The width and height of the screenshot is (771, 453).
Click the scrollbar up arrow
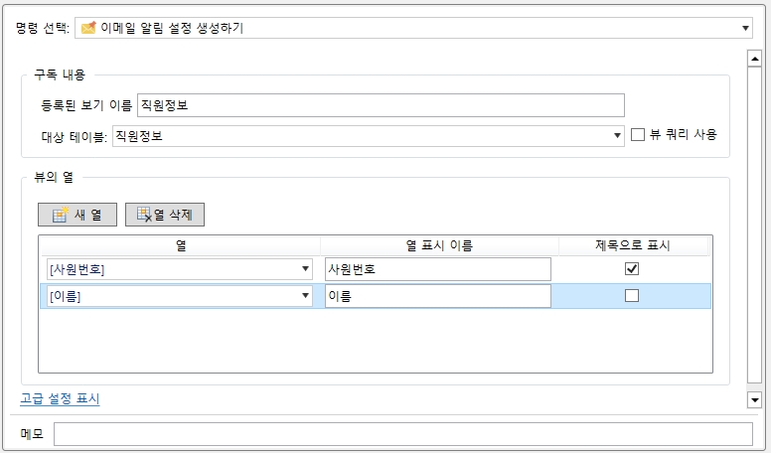[754, 58]
